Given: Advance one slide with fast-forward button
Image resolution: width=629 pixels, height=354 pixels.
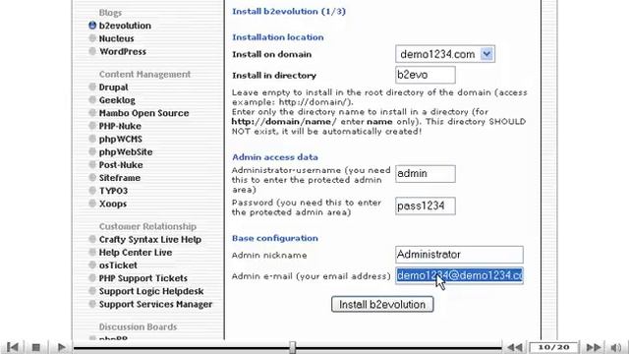Looking at the screenshot, I should (594, 347).
